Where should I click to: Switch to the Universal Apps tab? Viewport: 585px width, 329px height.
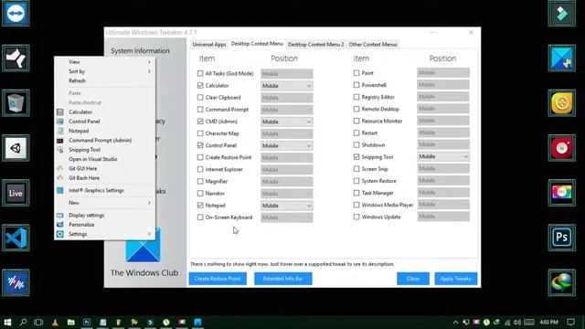tap(209, 45)
